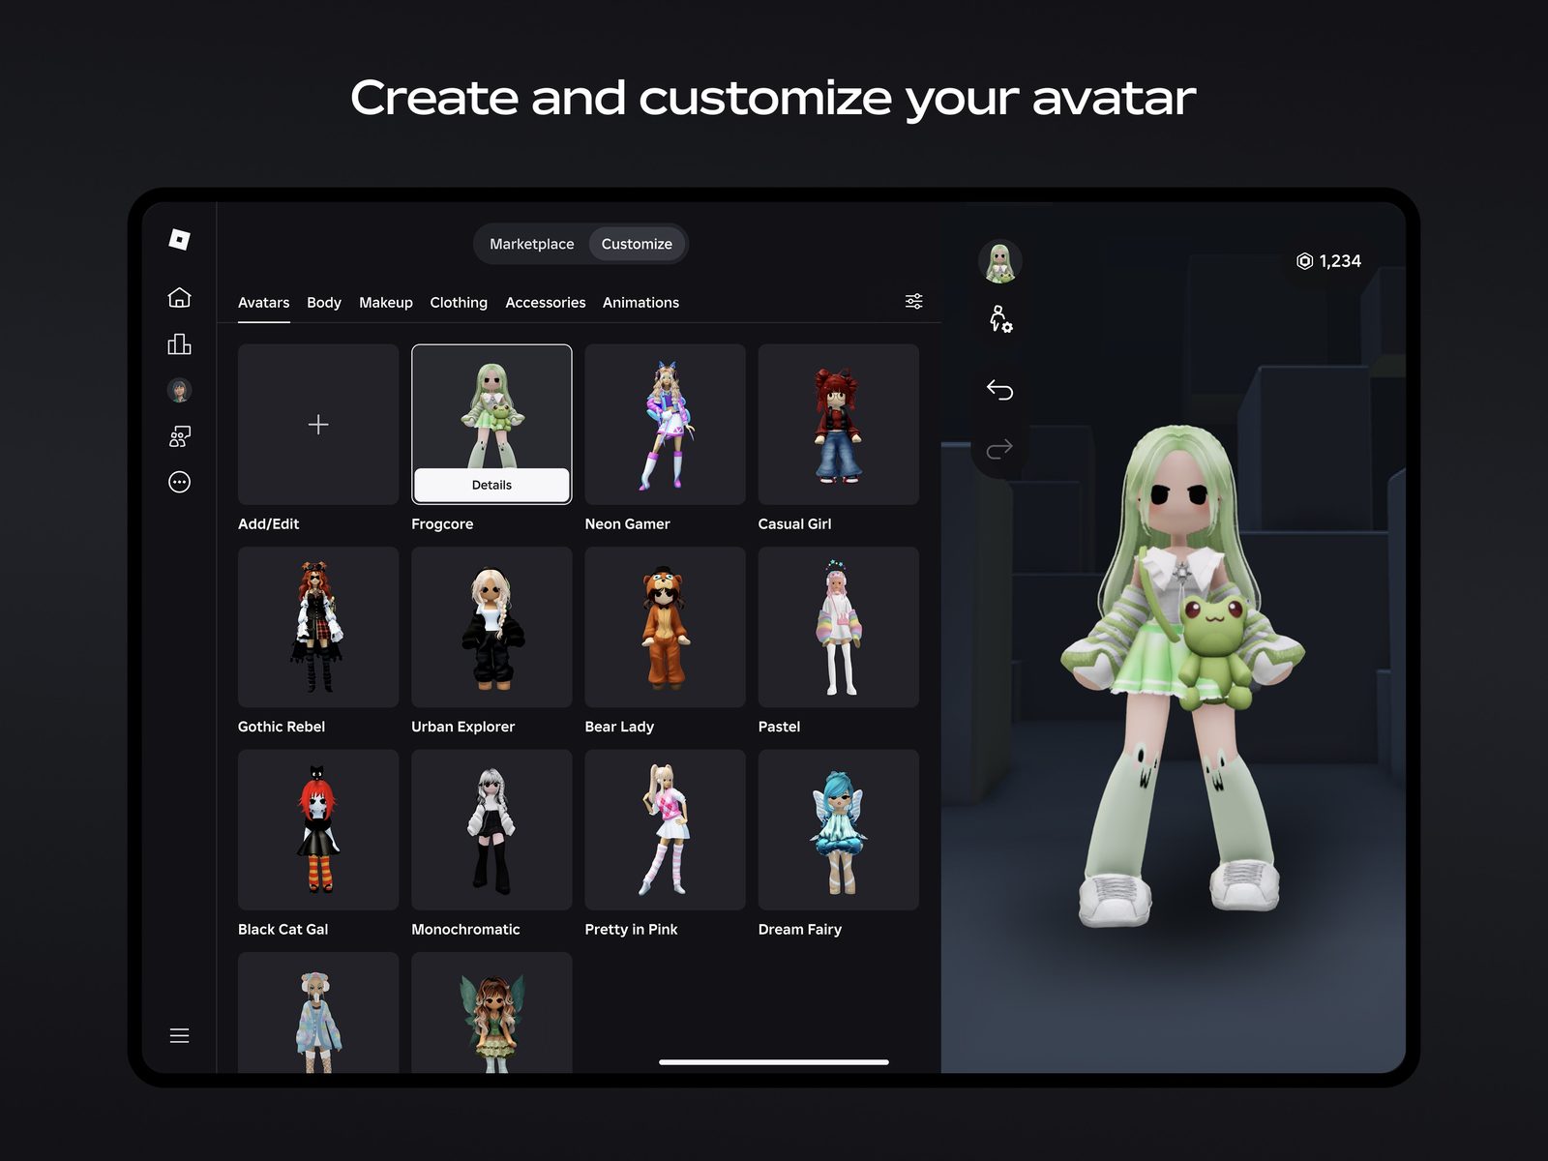Click the plus Add/Edit tile
Viewport: 1548px width, 1161px height.
click(x=318, y=424)
